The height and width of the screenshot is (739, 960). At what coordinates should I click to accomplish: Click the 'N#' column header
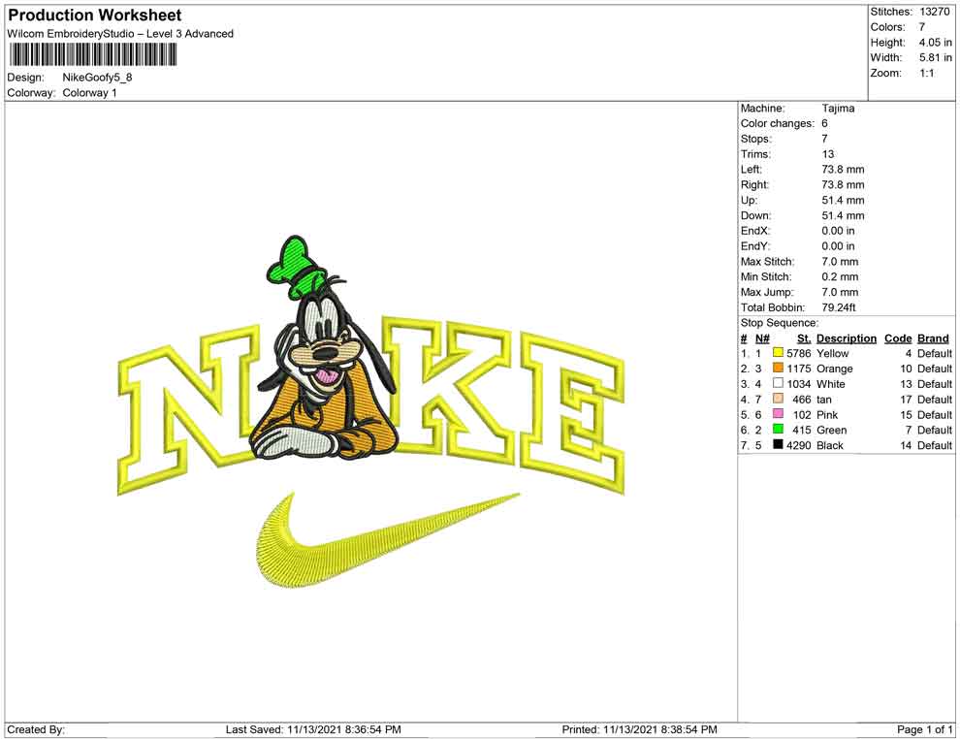(762, 337)
